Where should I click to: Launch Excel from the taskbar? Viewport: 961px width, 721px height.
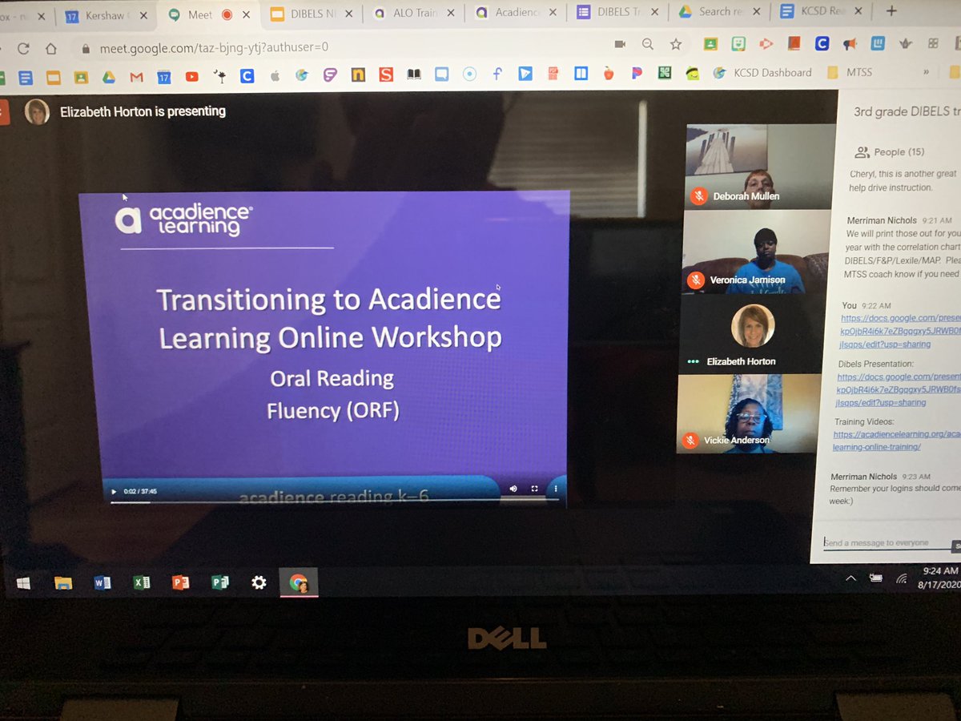[x=142, y=583]
